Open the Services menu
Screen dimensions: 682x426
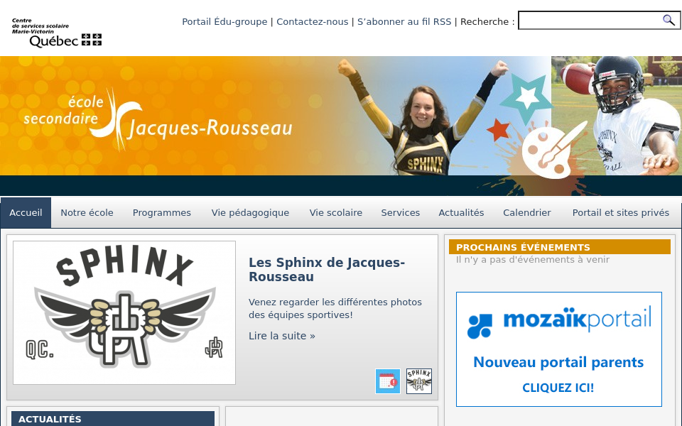tap(400, 212)
